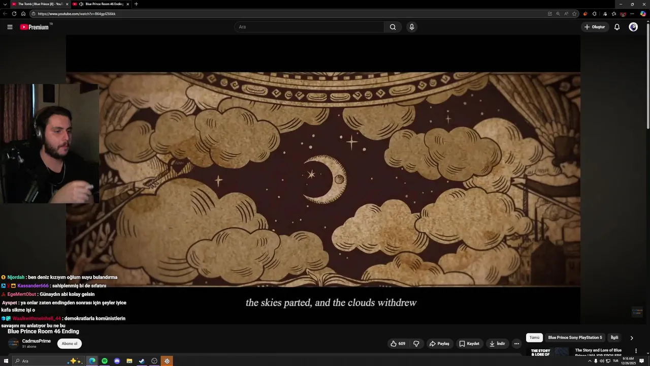Click the video title Blue Prince Room 46 Ending

(x=43, y=331)
